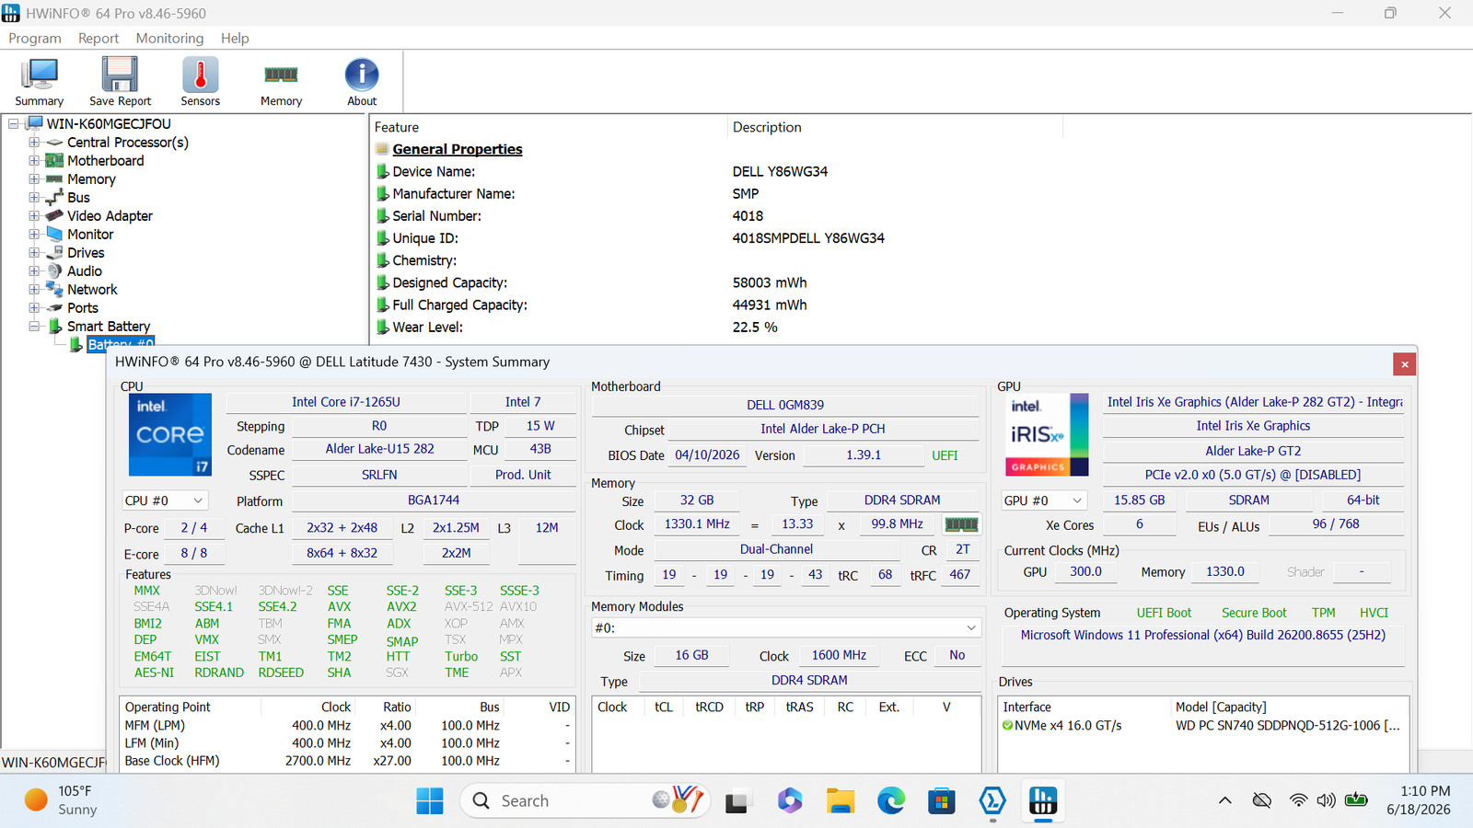Open Copilot from the taskbar
This screenshot has height=828, width=1473.
[x=790, y=801]
